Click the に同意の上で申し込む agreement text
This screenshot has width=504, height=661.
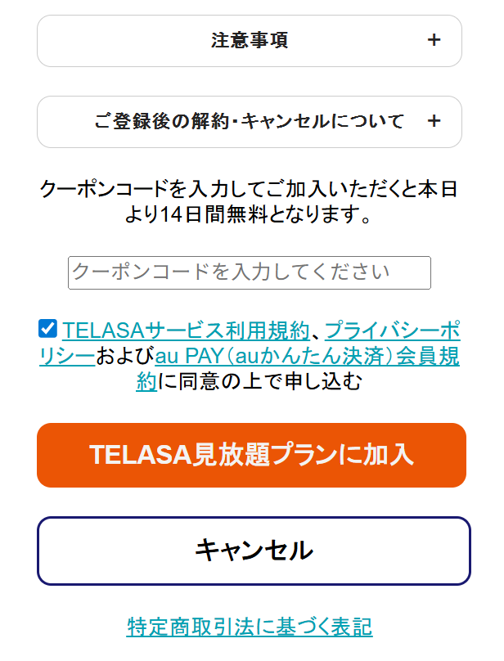259,381
